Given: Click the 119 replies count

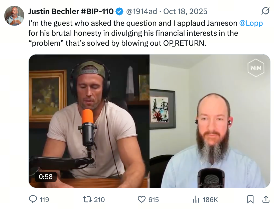Looking at the screenshot, I should [x=44, y=199].
